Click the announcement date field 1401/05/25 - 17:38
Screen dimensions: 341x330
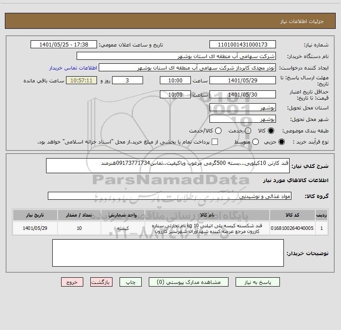pos(63,45)
